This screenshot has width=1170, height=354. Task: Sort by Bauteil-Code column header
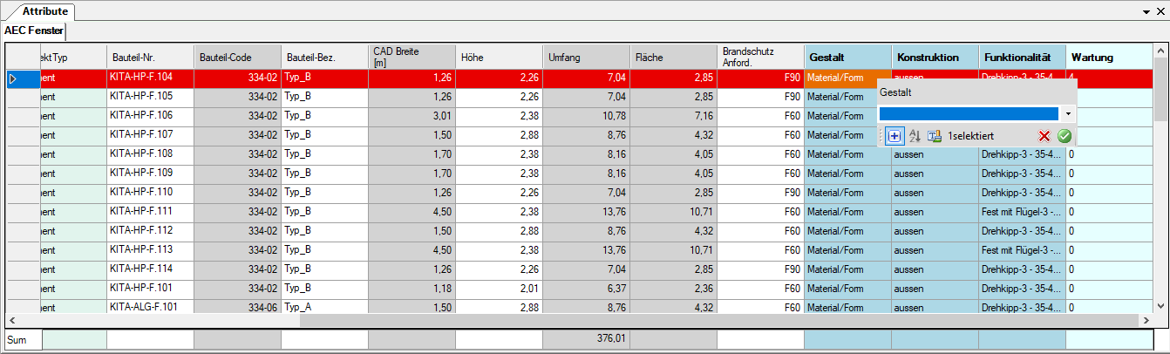[237, 57]
